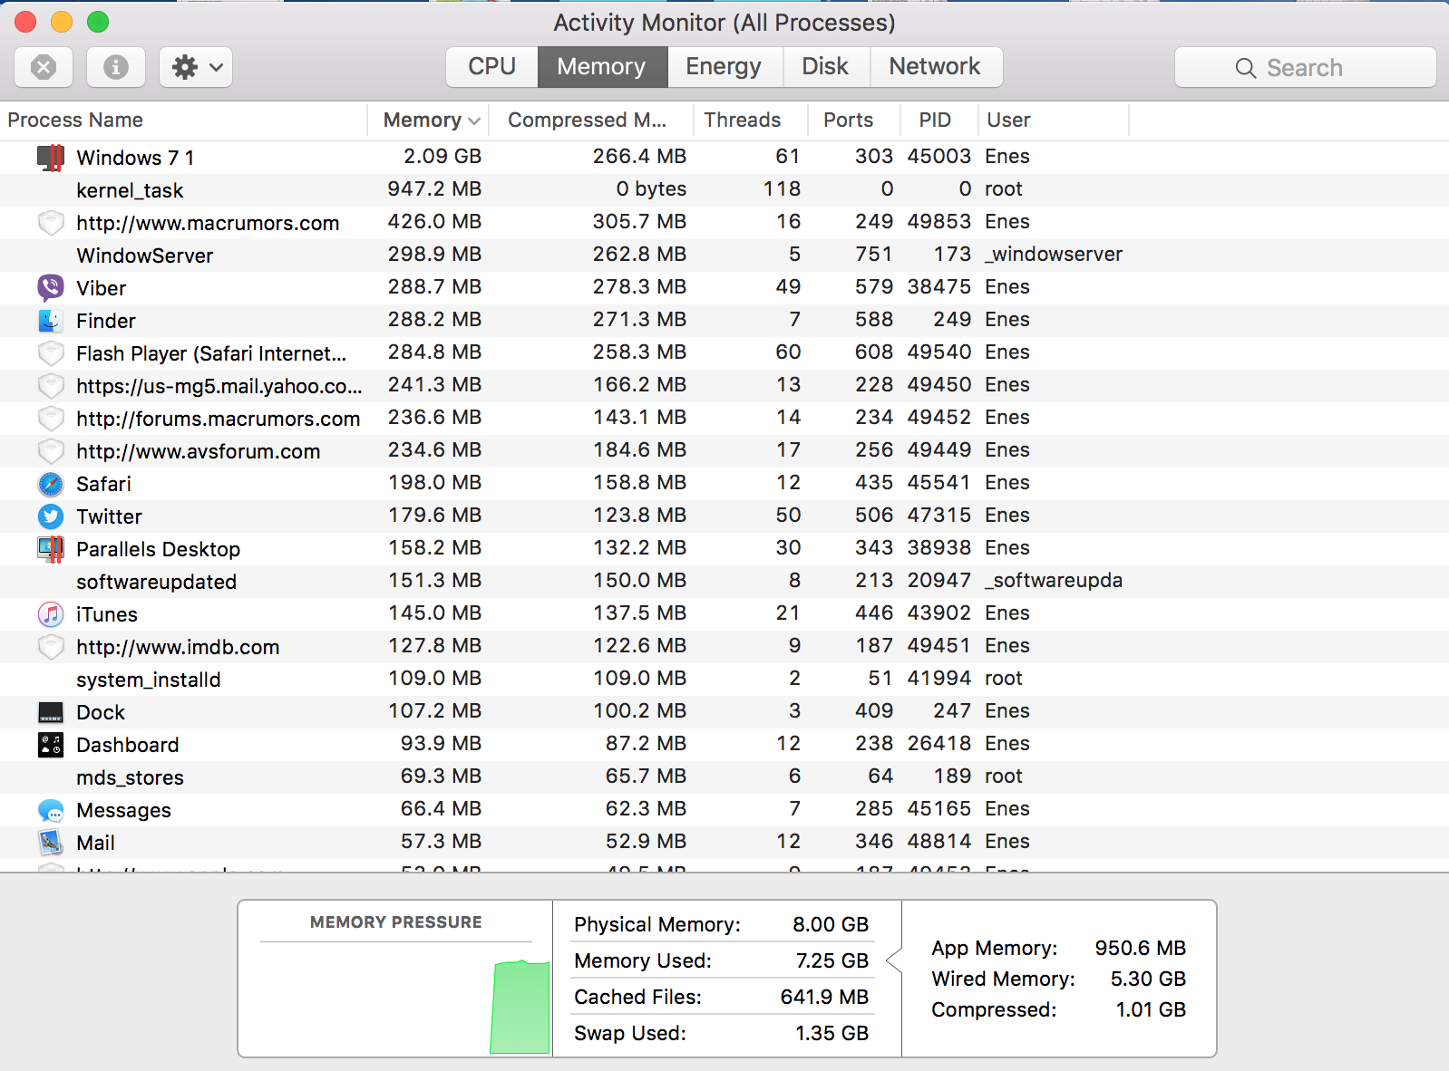The image size is (1449, 1071).
Task: Click the Flash Player process shield icon
Action: point(51,353)
